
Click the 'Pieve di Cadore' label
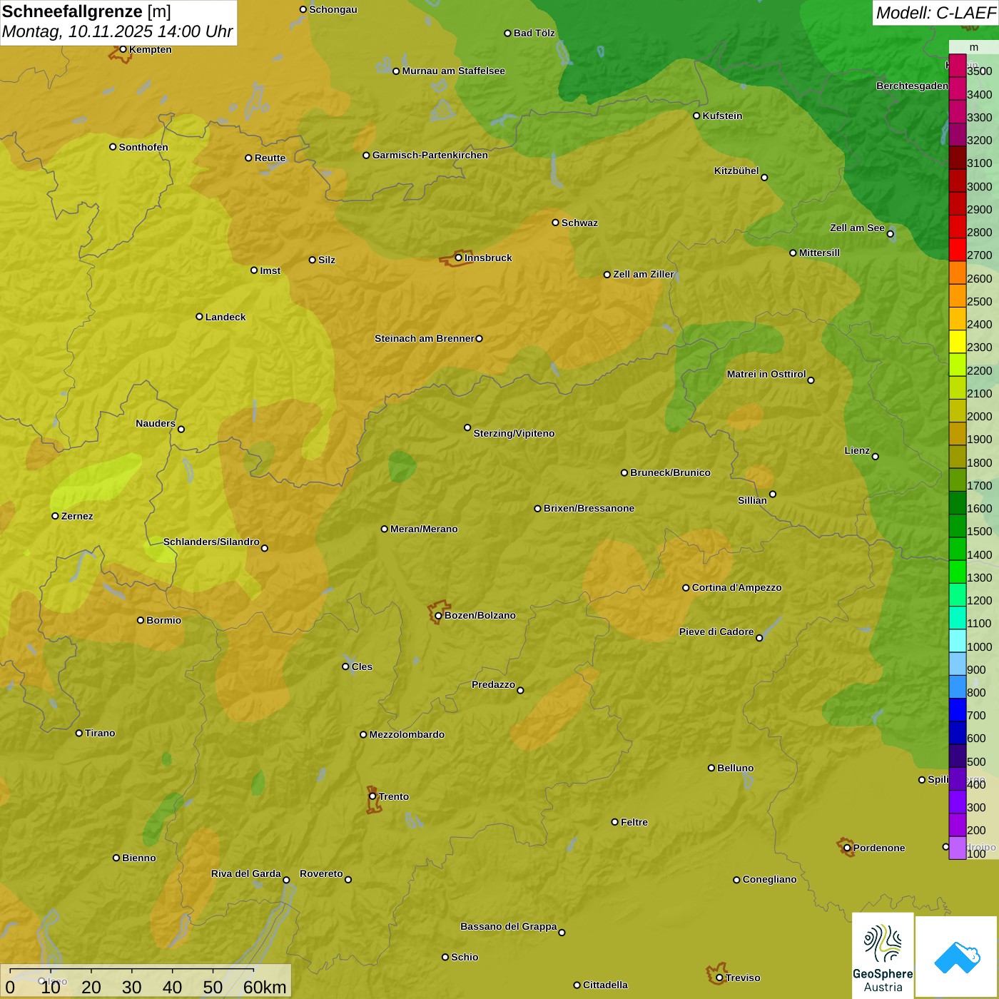[x=716, y=632]
